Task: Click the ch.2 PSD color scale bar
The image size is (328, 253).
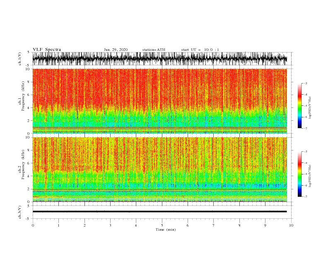Action: pos(300,174)
